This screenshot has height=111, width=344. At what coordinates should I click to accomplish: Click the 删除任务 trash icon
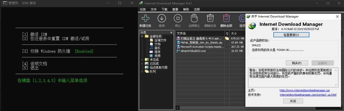210,18
